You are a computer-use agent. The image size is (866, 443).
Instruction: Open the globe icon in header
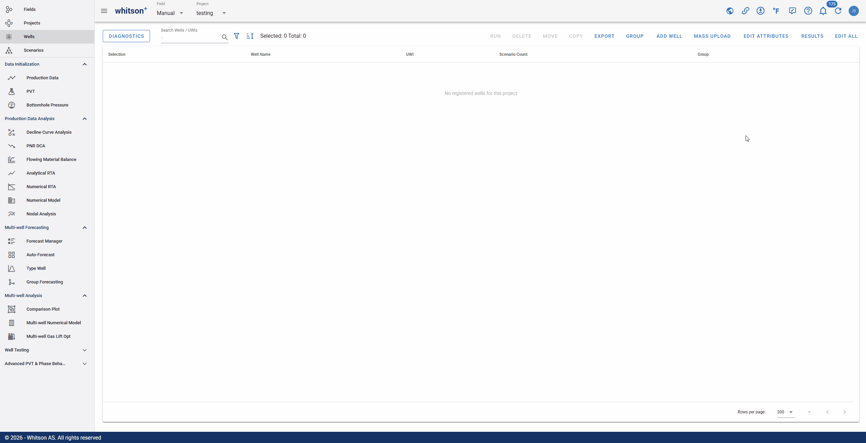pos(730,11)
